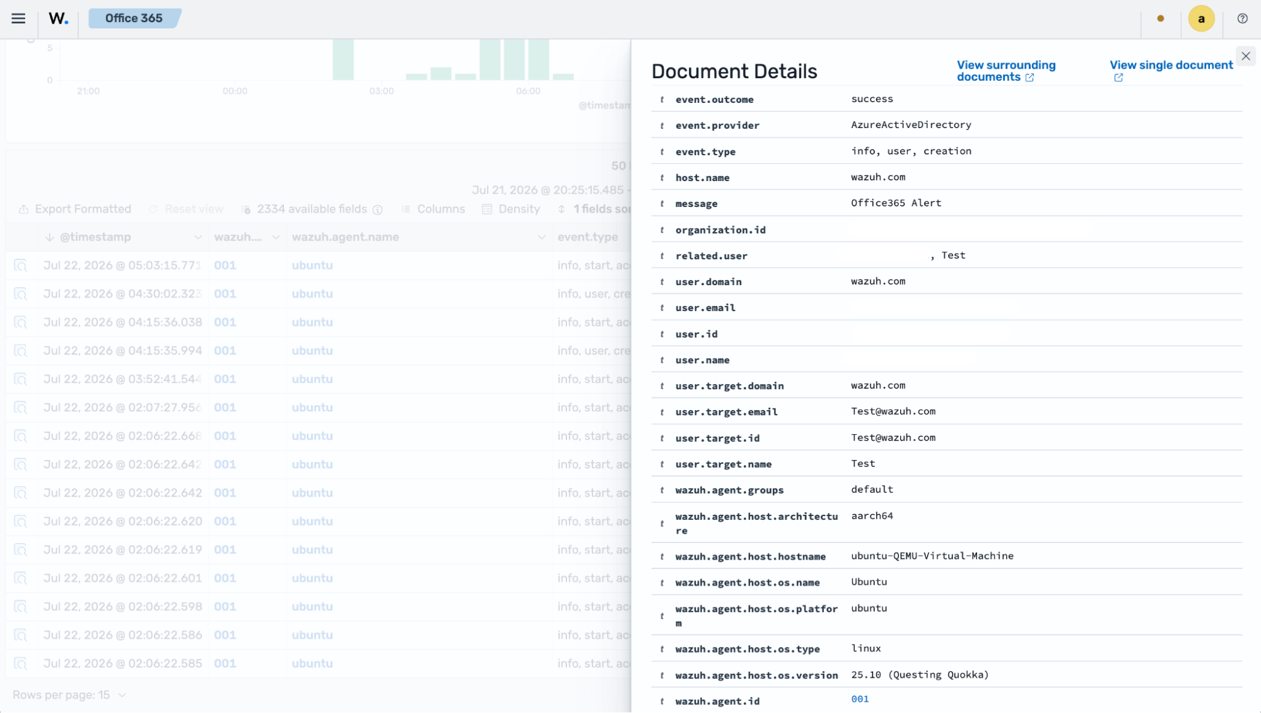Click the event.provider field type icon

coord(662,126)
